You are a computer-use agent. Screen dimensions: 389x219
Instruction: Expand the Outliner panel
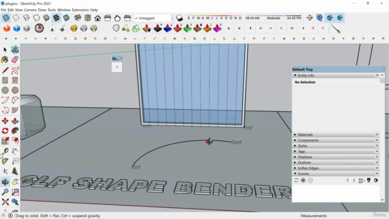[295, 162]
